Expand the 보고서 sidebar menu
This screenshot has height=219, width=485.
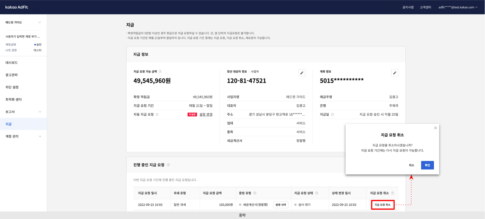[x=40, y=112]
